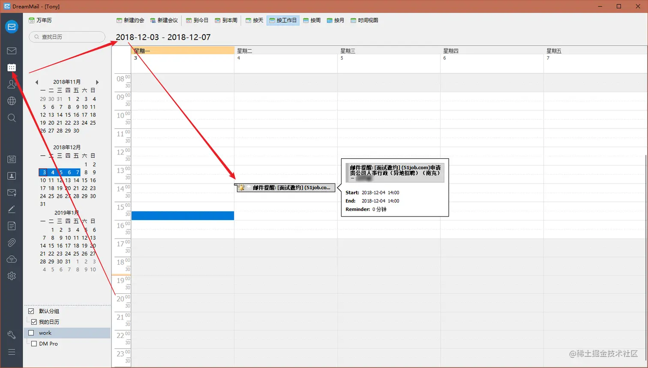Go to previous month in mini calendar
Image resolution: width=648 pixels, height=368 pixels.
(37, 82)
